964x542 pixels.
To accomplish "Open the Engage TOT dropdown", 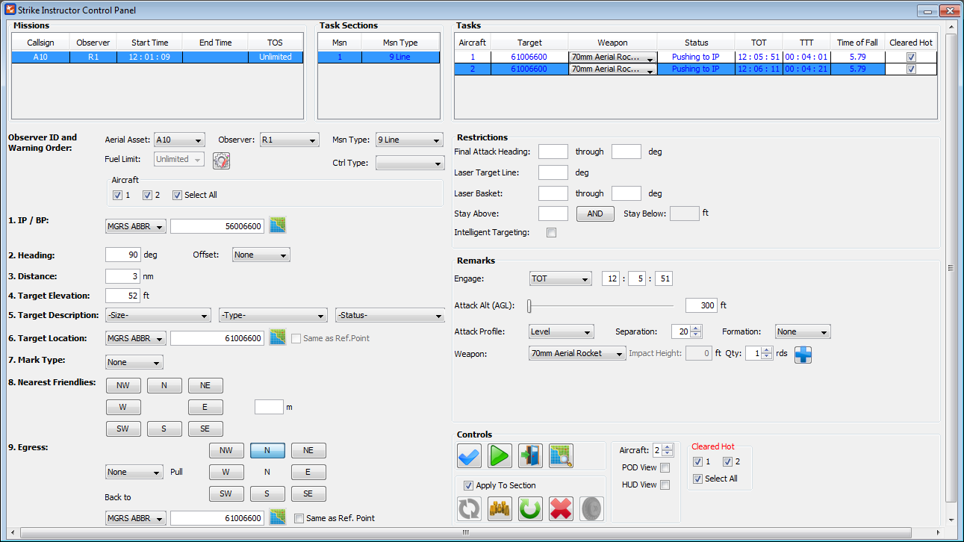I will pyautogui.click(x=560, y=278).
